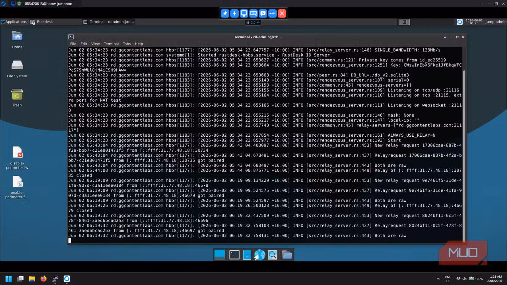Open the View menu in terminal
The image size is (507, 285).
(x=95, y=44)
